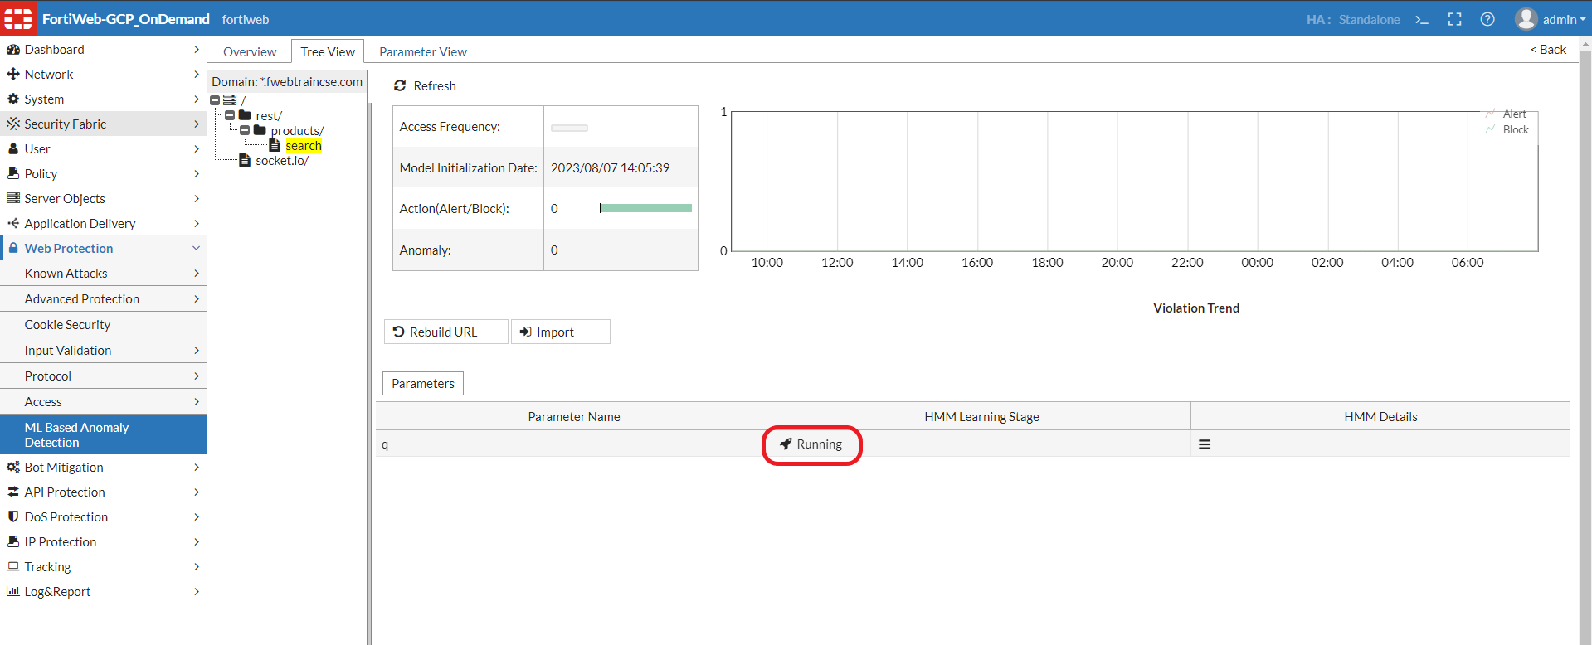
Task: Open HMM Details menu icon for q
Action: tap(1205, 444)
